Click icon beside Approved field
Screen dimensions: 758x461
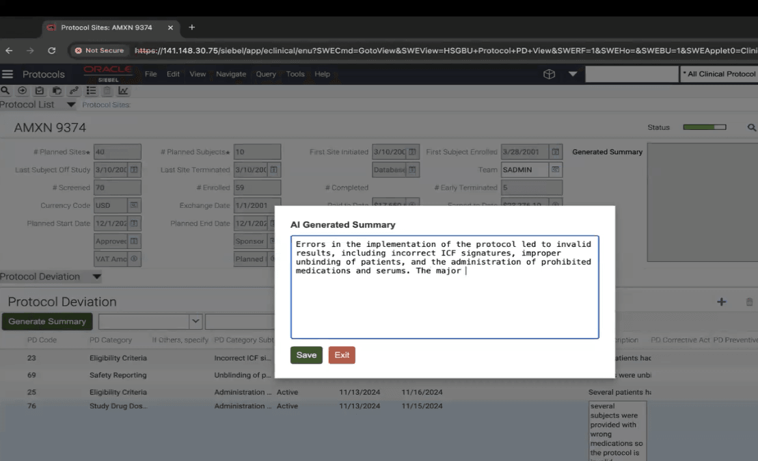coord(134,241)
